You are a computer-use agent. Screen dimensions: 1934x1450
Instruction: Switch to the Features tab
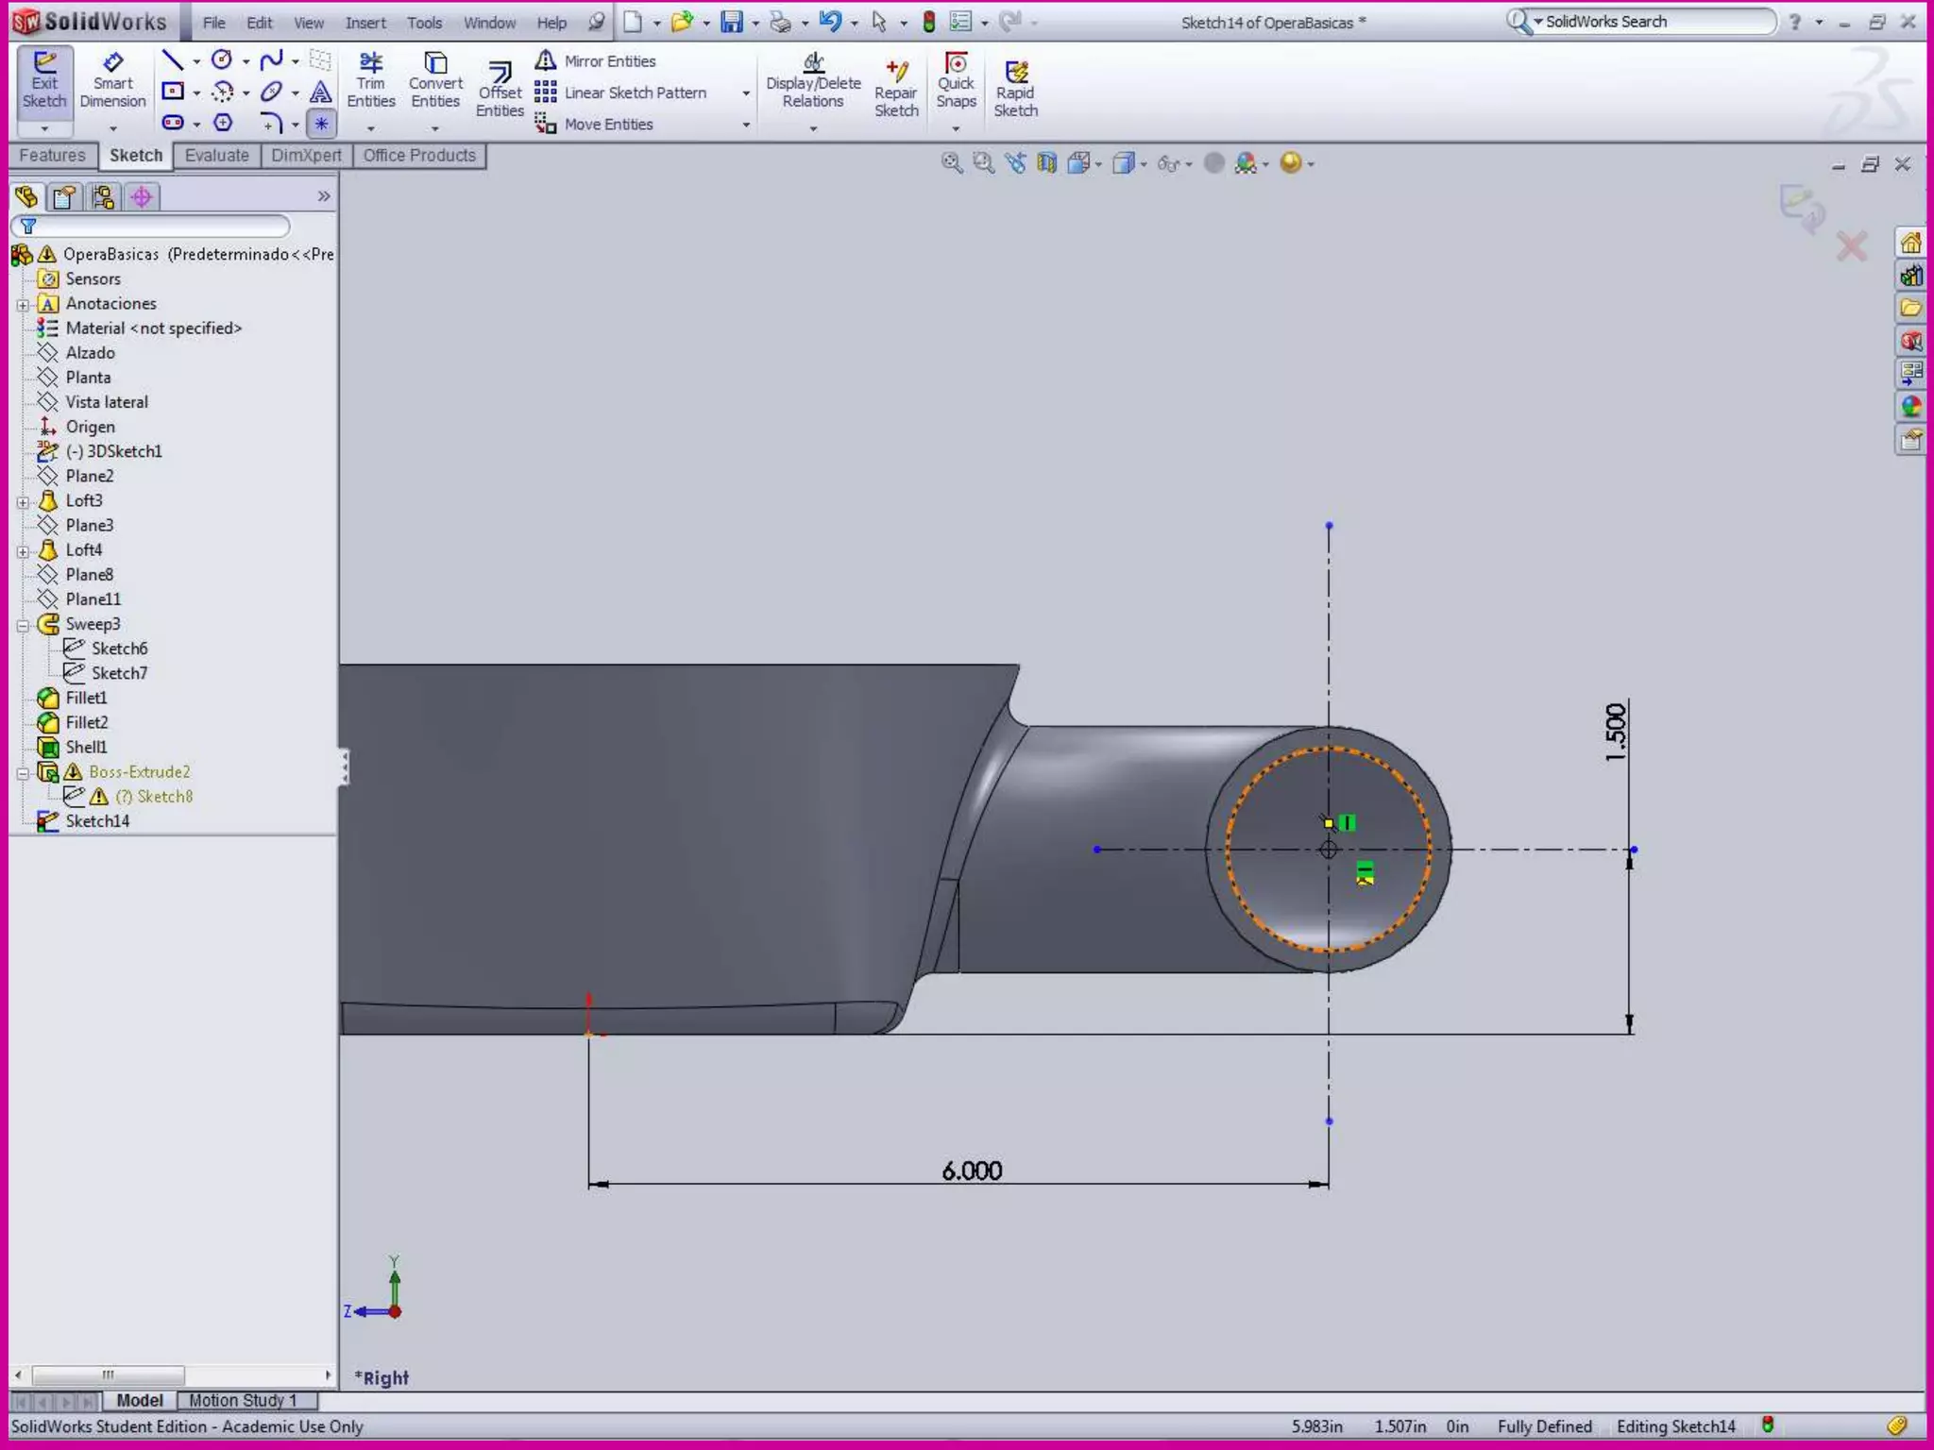(52, 156)
